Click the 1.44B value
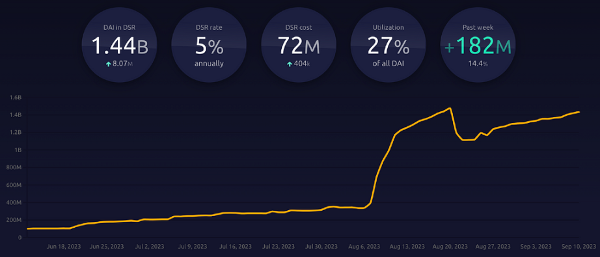Image resolution: width=600 pixels, height=257 pixels. pyautogui.click(x=119, y=46)
